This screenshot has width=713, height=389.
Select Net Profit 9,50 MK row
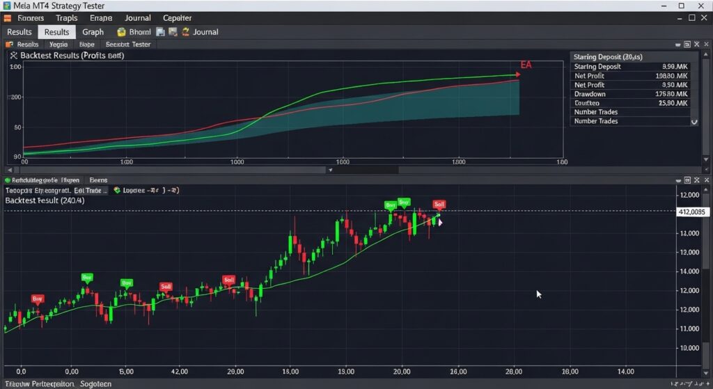tap(631, 85)
